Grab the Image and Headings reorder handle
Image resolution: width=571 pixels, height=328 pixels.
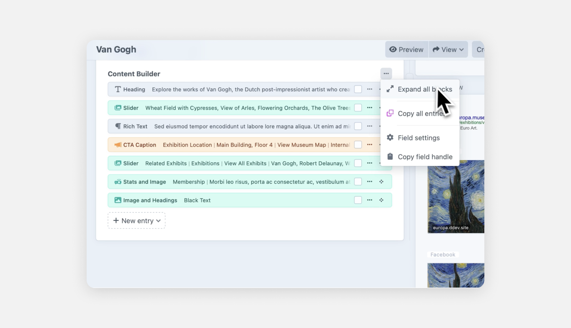pyautogui.click(x=381, y=200)
